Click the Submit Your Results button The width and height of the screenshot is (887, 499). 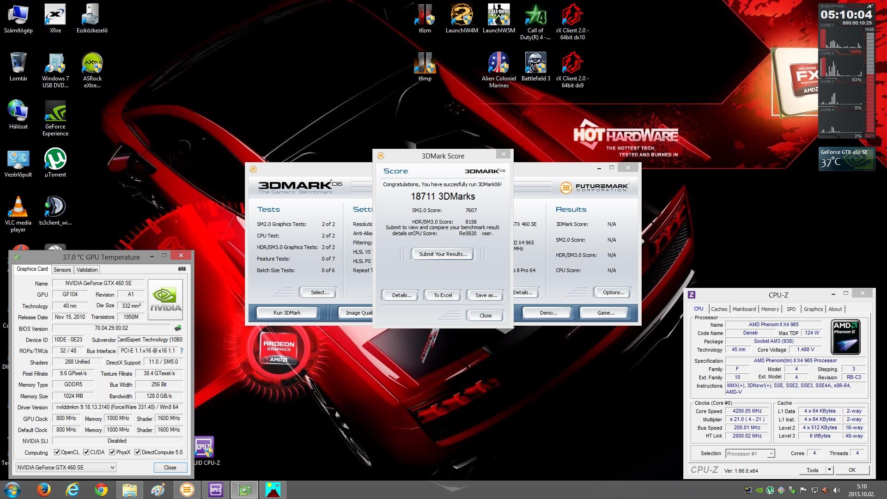click(x=442, y=254)
